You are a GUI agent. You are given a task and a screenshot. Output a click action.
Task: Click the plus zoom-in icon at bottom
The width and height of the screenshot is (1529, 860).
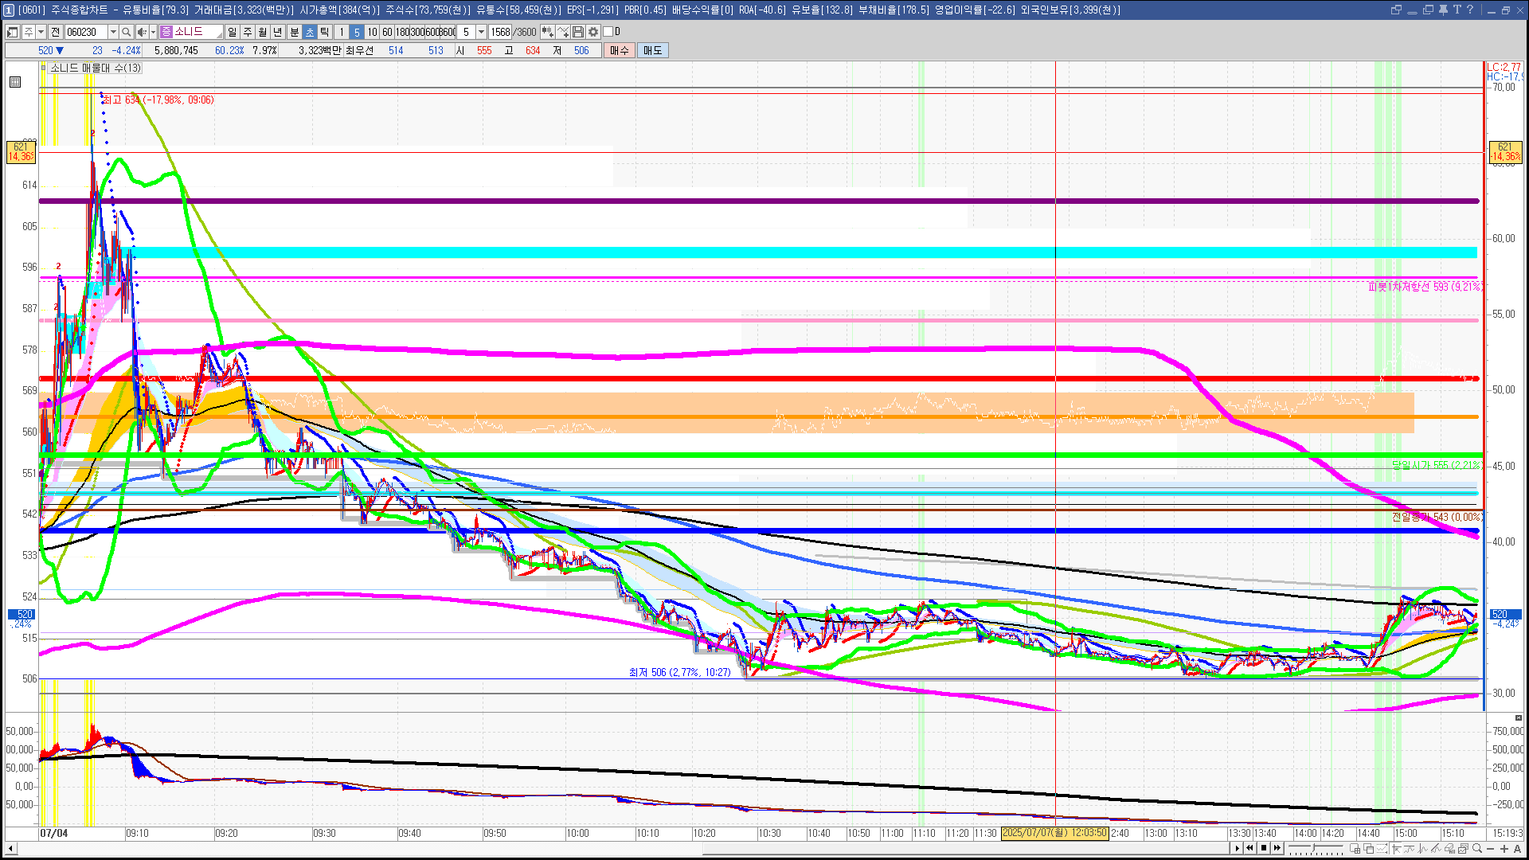coord(1504,849)
